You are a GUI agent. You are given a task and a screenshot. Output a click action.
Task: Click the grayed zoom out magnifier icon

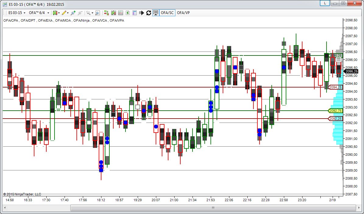pyautogui.click(x=80, y=13)
